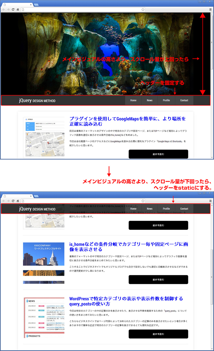Click the 続きを読む button under GoogleMaps article
Viewport: 214px width, 351px height.
pyautogui.click(x=158, y=154)
